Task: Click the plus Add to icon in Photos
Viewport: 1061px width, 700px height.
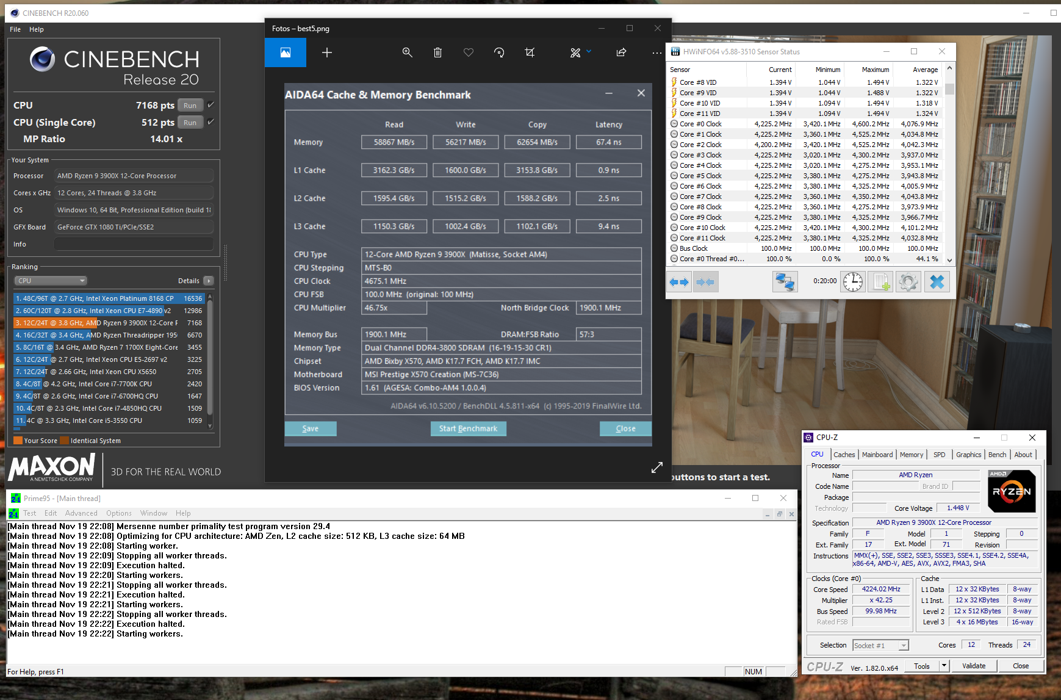Action: 327,52
